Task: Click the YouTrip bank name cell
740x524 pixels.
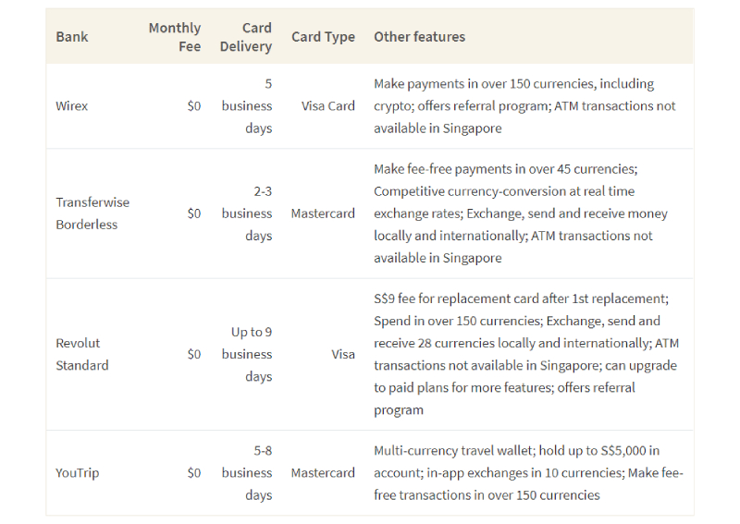Action: (78, 473)
